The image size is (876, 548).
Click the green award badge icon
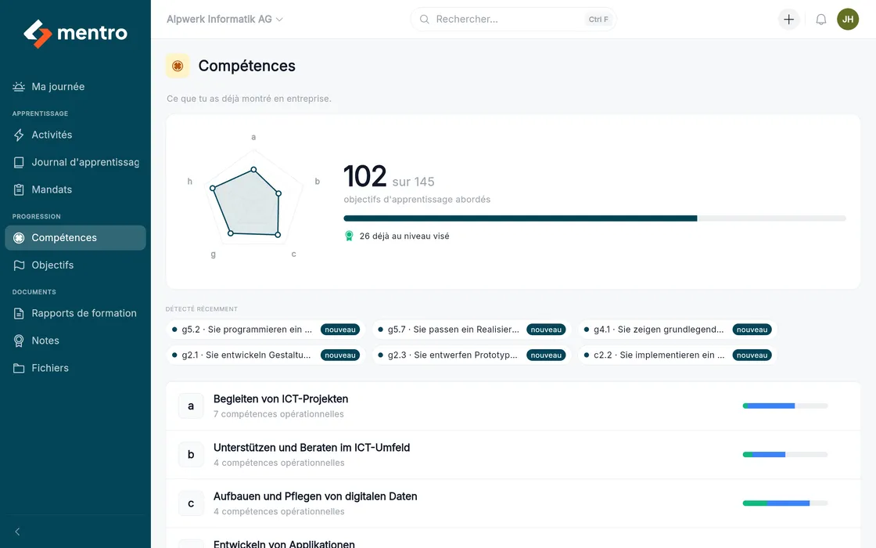click(x=349, y=236)
